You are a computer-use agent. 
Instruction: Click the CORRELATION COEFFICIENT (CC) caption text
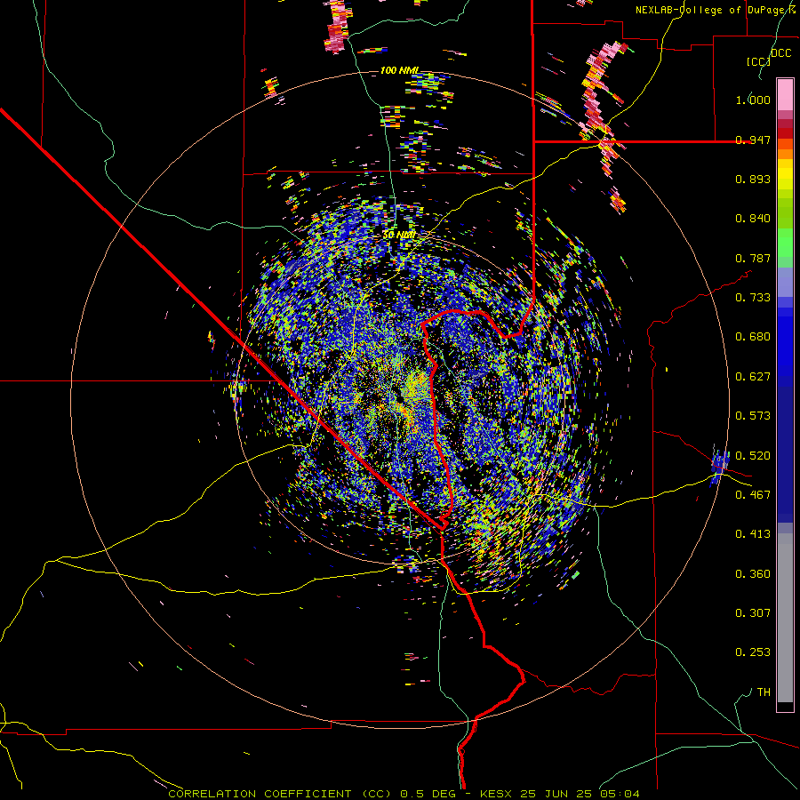(280, 794)
